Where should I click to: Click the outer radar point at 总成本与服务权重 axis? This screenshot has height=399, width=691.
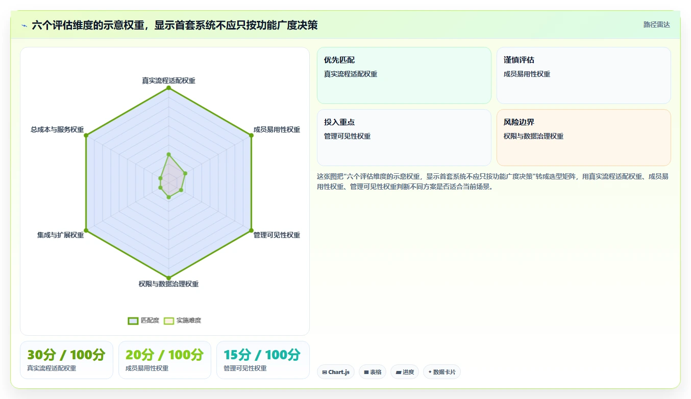[86, 135]
